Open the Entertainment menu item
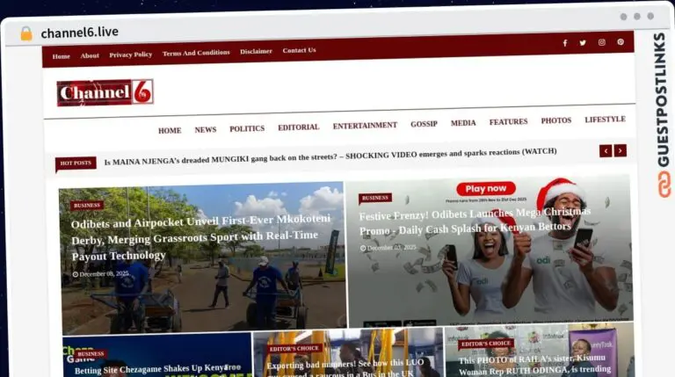 tap(365, 126)
